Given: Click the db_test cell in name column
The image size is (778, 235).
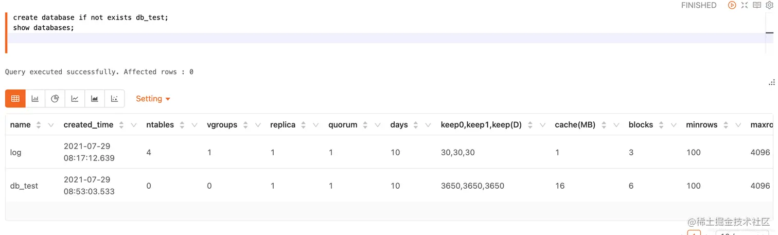Looking at the screenshot, I should (24, 186).
